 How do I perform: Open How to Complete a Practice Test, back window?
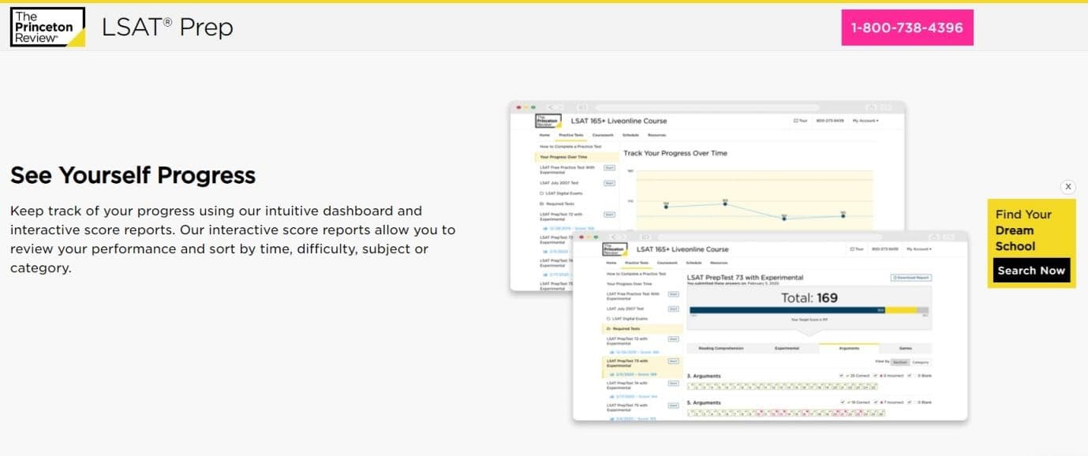[x=570, y=147]
